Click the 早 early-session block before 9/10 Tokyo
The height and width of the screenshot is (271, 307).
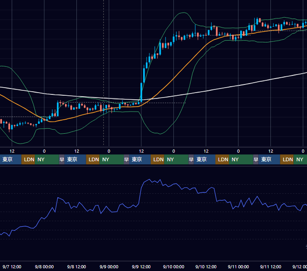[191, 159]
